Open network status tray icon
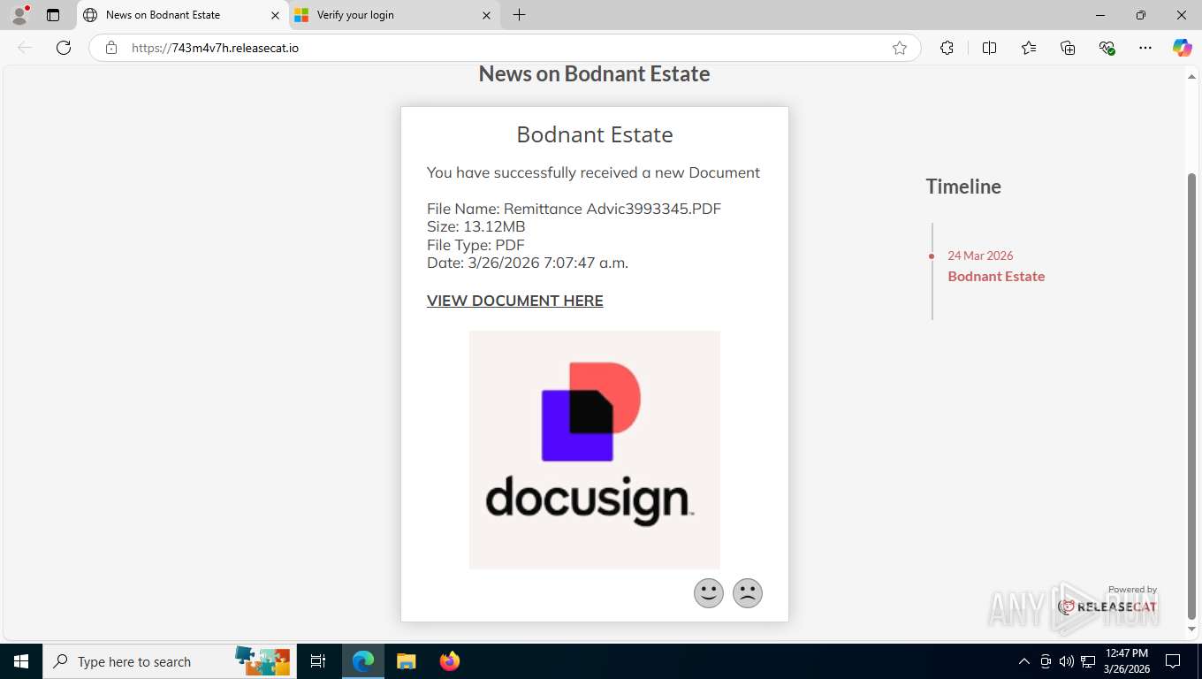The width and height of the screenshot is (1202, 679). pyautogui.click(x=1088, y=661)
